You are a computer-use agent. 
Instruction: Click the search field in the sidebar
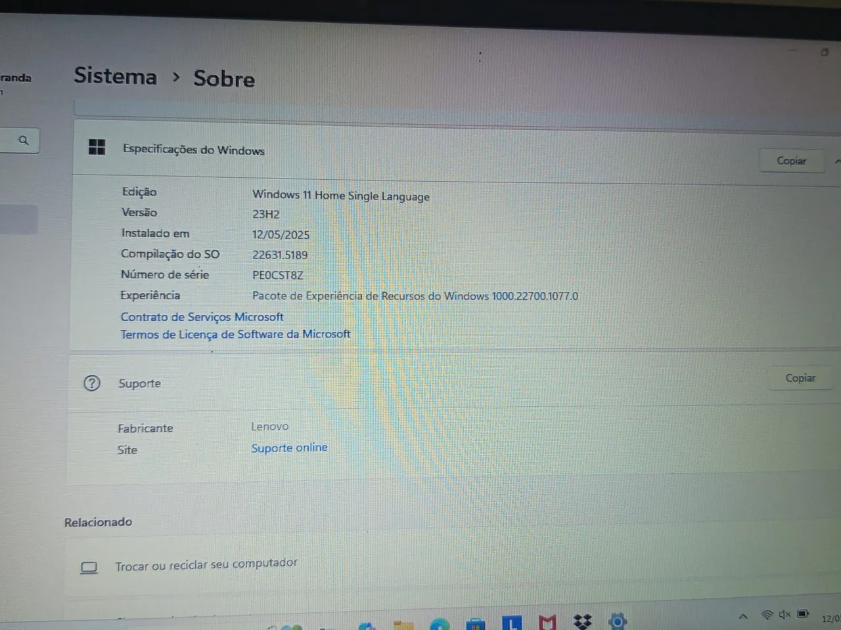click(18, 140)
